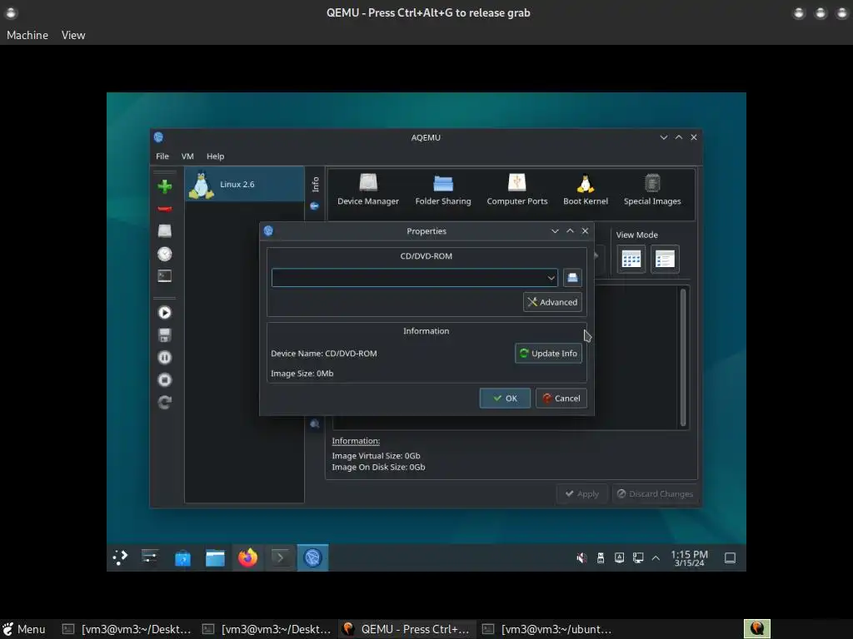Click the show desktop icon in guest taskbar
Viewport: 853px width, 639px height.
(730, 558)
